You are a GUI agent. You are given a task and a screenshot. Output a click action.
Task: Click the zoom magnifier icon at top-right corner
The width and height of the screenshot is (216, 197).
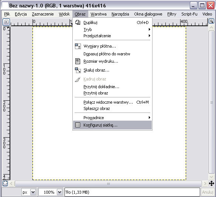click(x=211, y=21)
